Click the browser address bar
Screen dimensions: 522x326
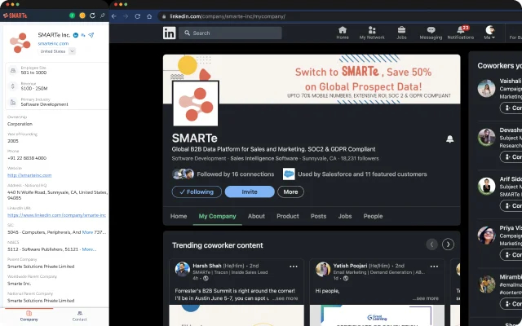pyautogui.click(x=339, y=16)
